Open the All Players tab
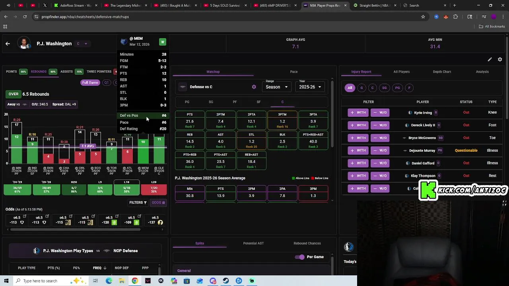The width and height of the screenshot is (509, 286). pos(402,72)
